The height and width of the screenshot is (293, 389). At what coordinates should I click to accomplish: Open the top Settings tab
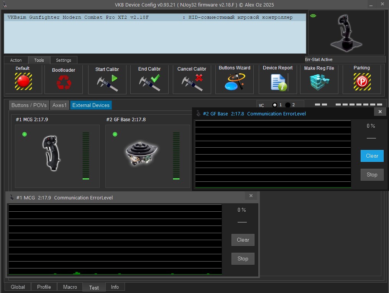click(x=64, y=60)
